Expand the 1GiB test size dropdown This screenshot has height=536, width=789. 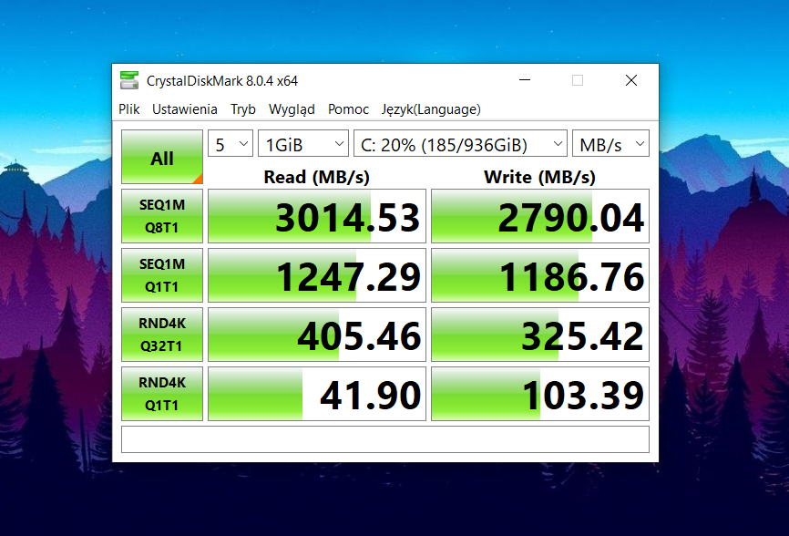[x=303, y=143]
